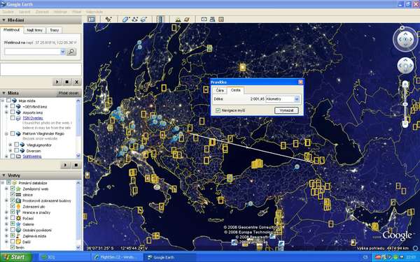Collapse the Hledání panel header triangle
The height and width of the screenshot is (262, 420).
[3, 20]
